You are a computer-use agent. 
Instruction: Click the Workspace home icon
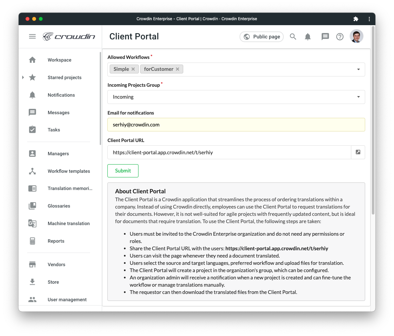[x=32, y=60]
